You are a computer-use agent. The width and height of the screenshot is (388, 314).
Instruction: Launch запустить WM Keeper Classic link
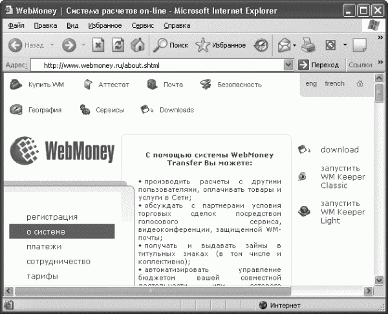click(x=343, y=177)
